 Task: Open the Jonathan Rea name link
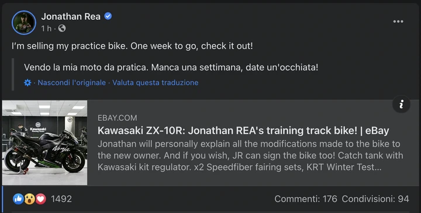pyautogui.click(x=71, y=16)
